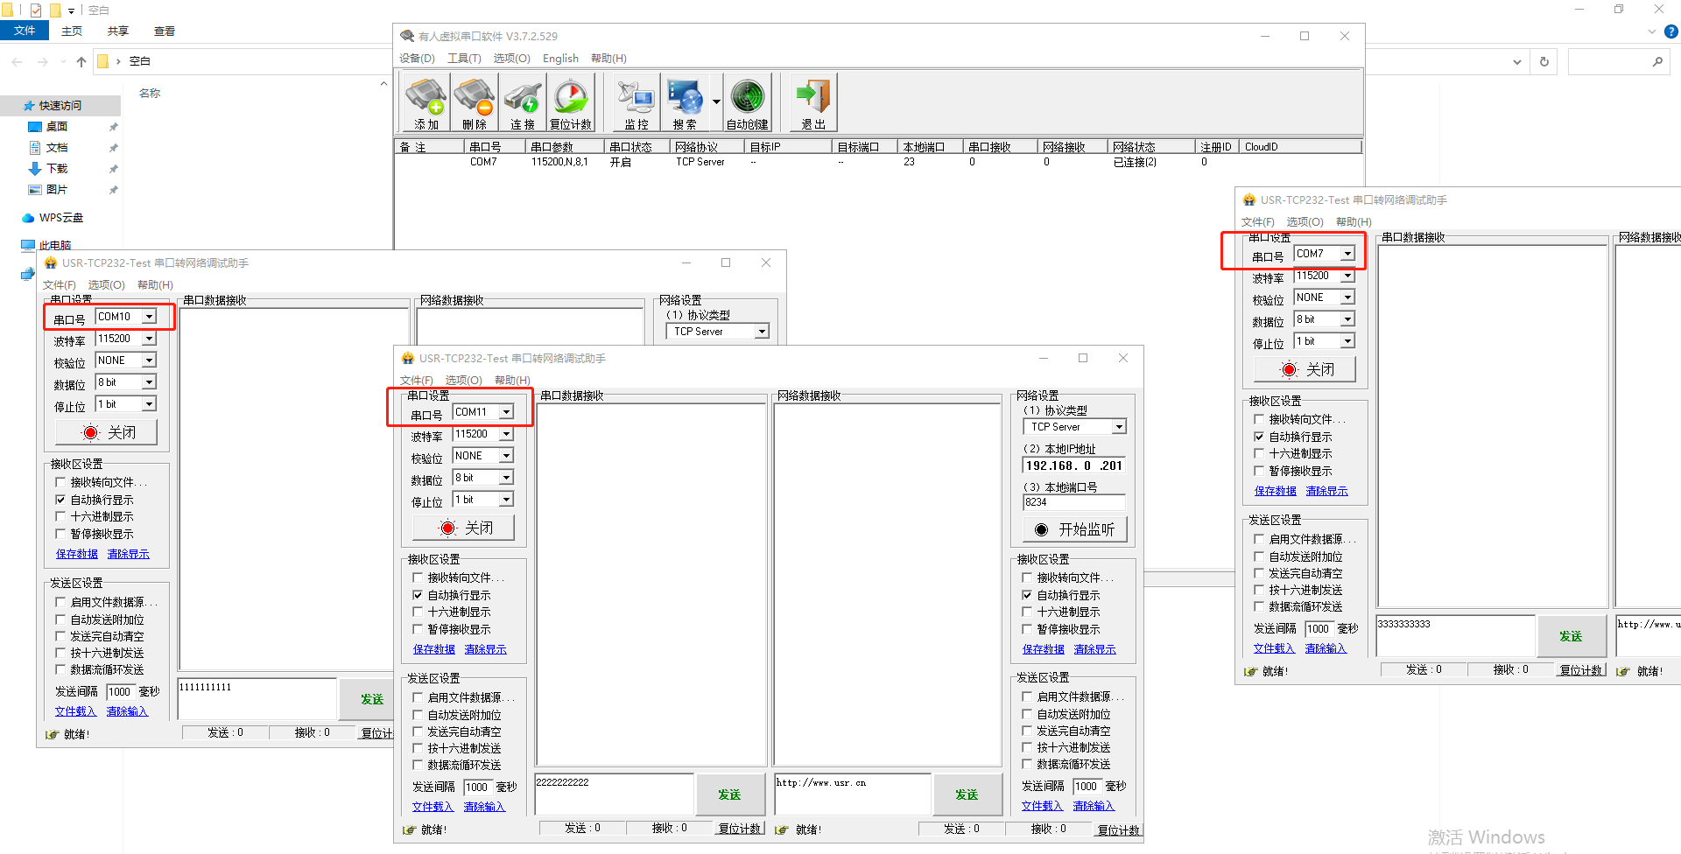This screenshot has height=854, width=1681.
Task: Open the 工具(T) menu in virtual serial software
Action: tap(464, 59)
